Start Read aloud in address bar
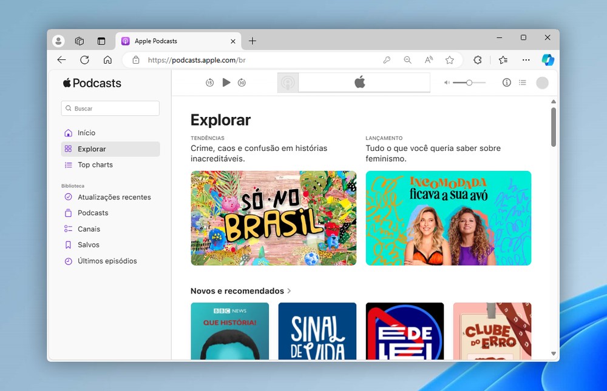 click(429, 60)
